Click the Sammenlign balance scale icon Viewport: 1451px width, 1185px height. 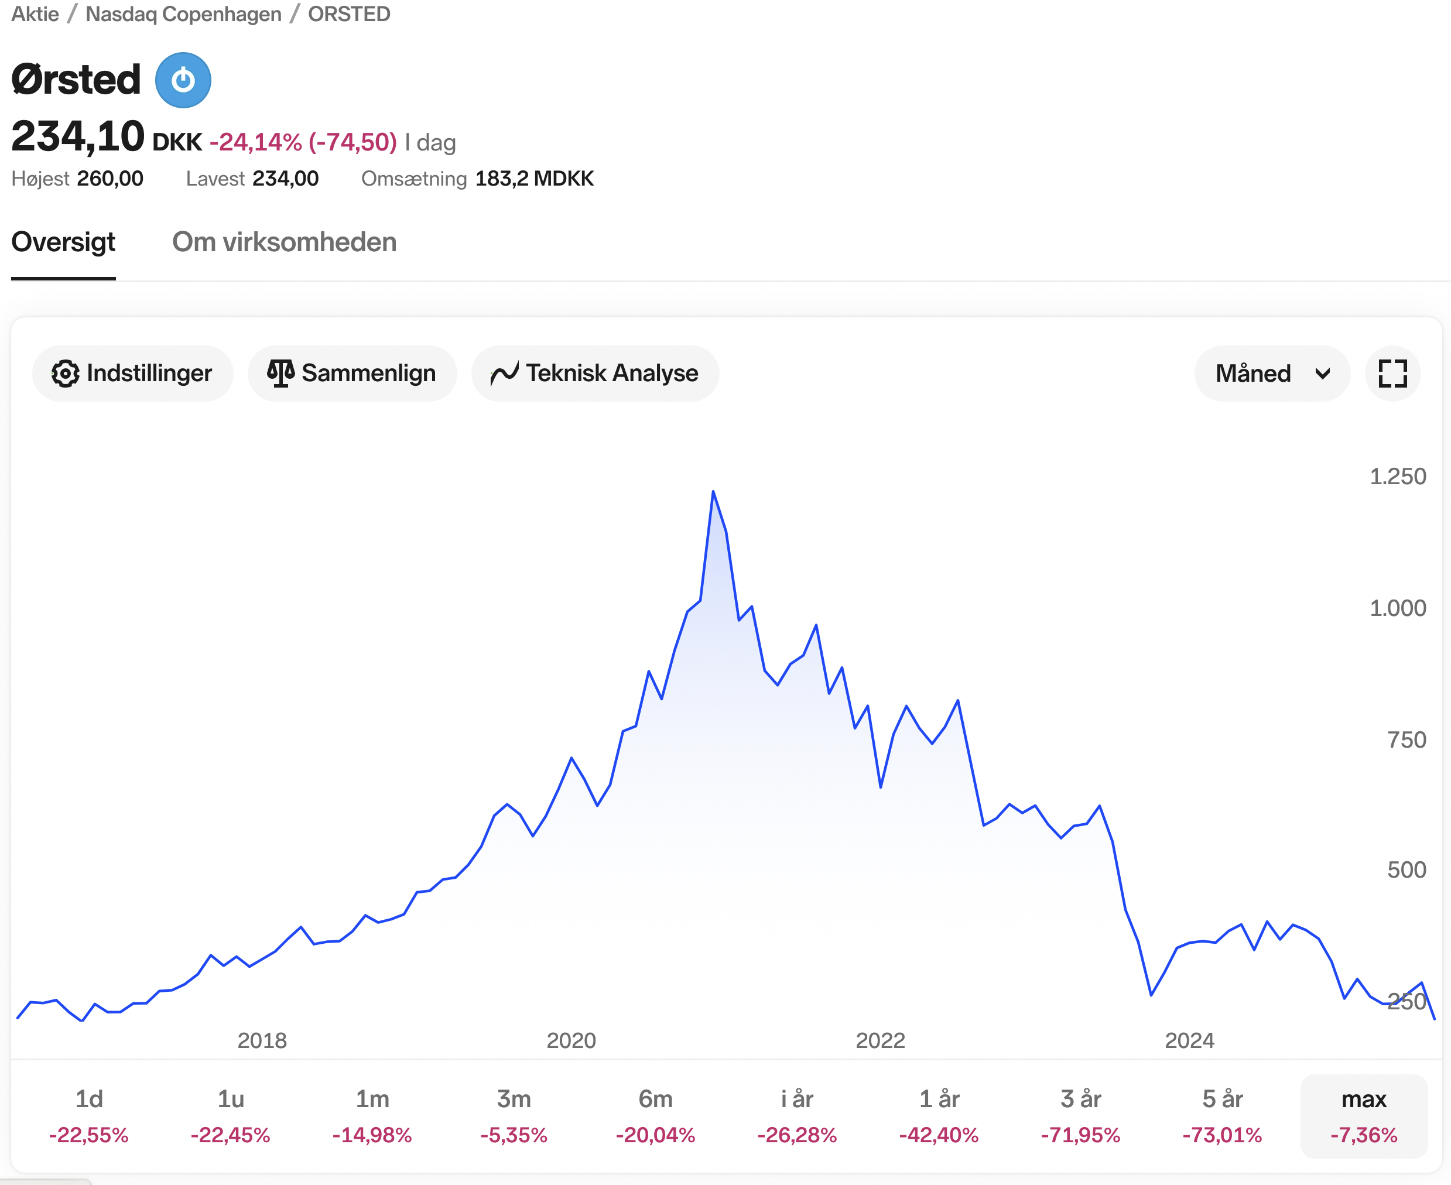tap(280, 374)
